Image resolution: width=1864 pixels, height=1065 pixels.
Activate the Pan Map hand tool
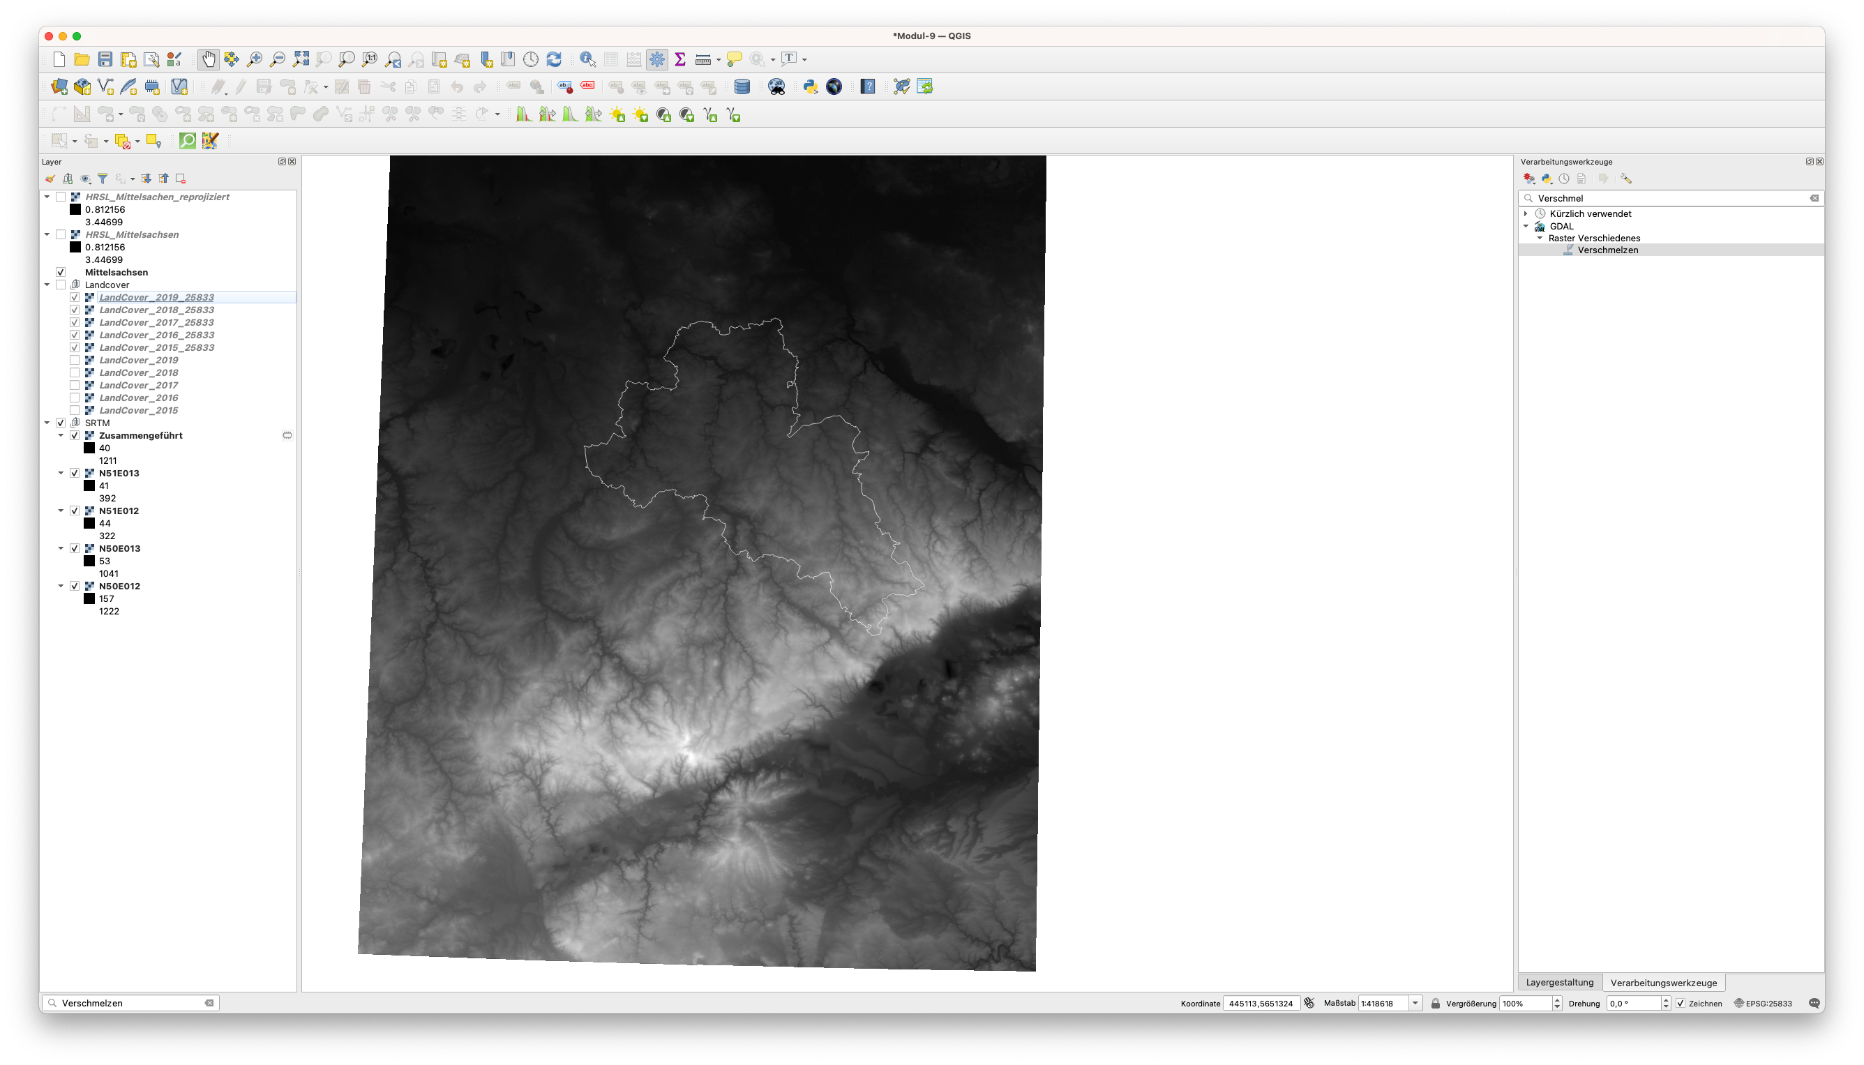click(x=209, y=59)
